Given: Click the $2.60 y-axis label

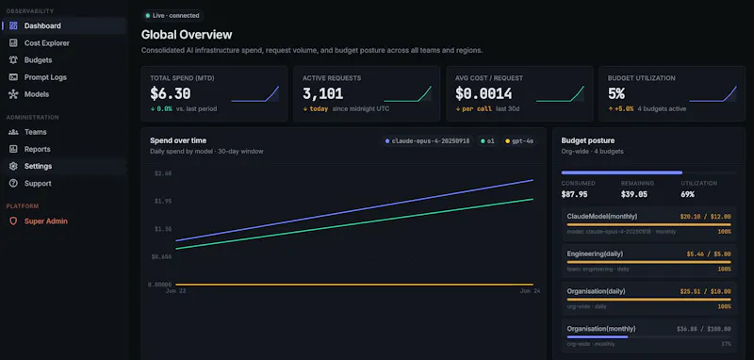Looking at the screenshot, I should 163,173.
